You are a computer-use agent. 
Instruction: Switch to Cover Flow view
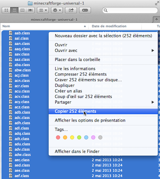click(30, 10)
